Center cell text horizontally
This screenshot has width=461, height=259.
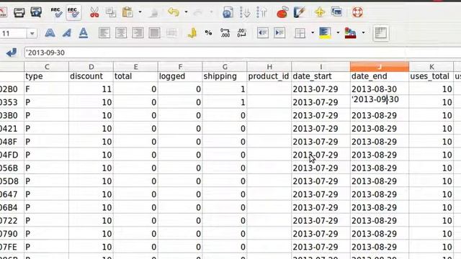[x=121, y=33]
